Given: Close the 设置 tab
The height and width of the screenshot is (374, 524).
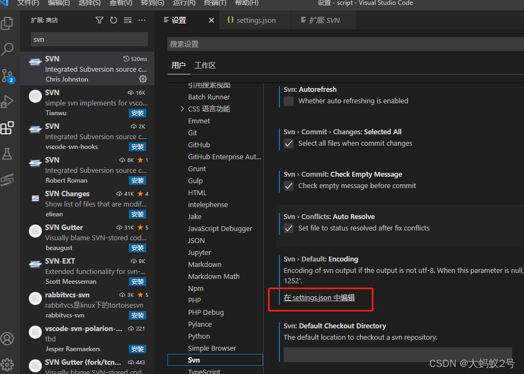Looking at the screenshot, I should click(211, 21).
